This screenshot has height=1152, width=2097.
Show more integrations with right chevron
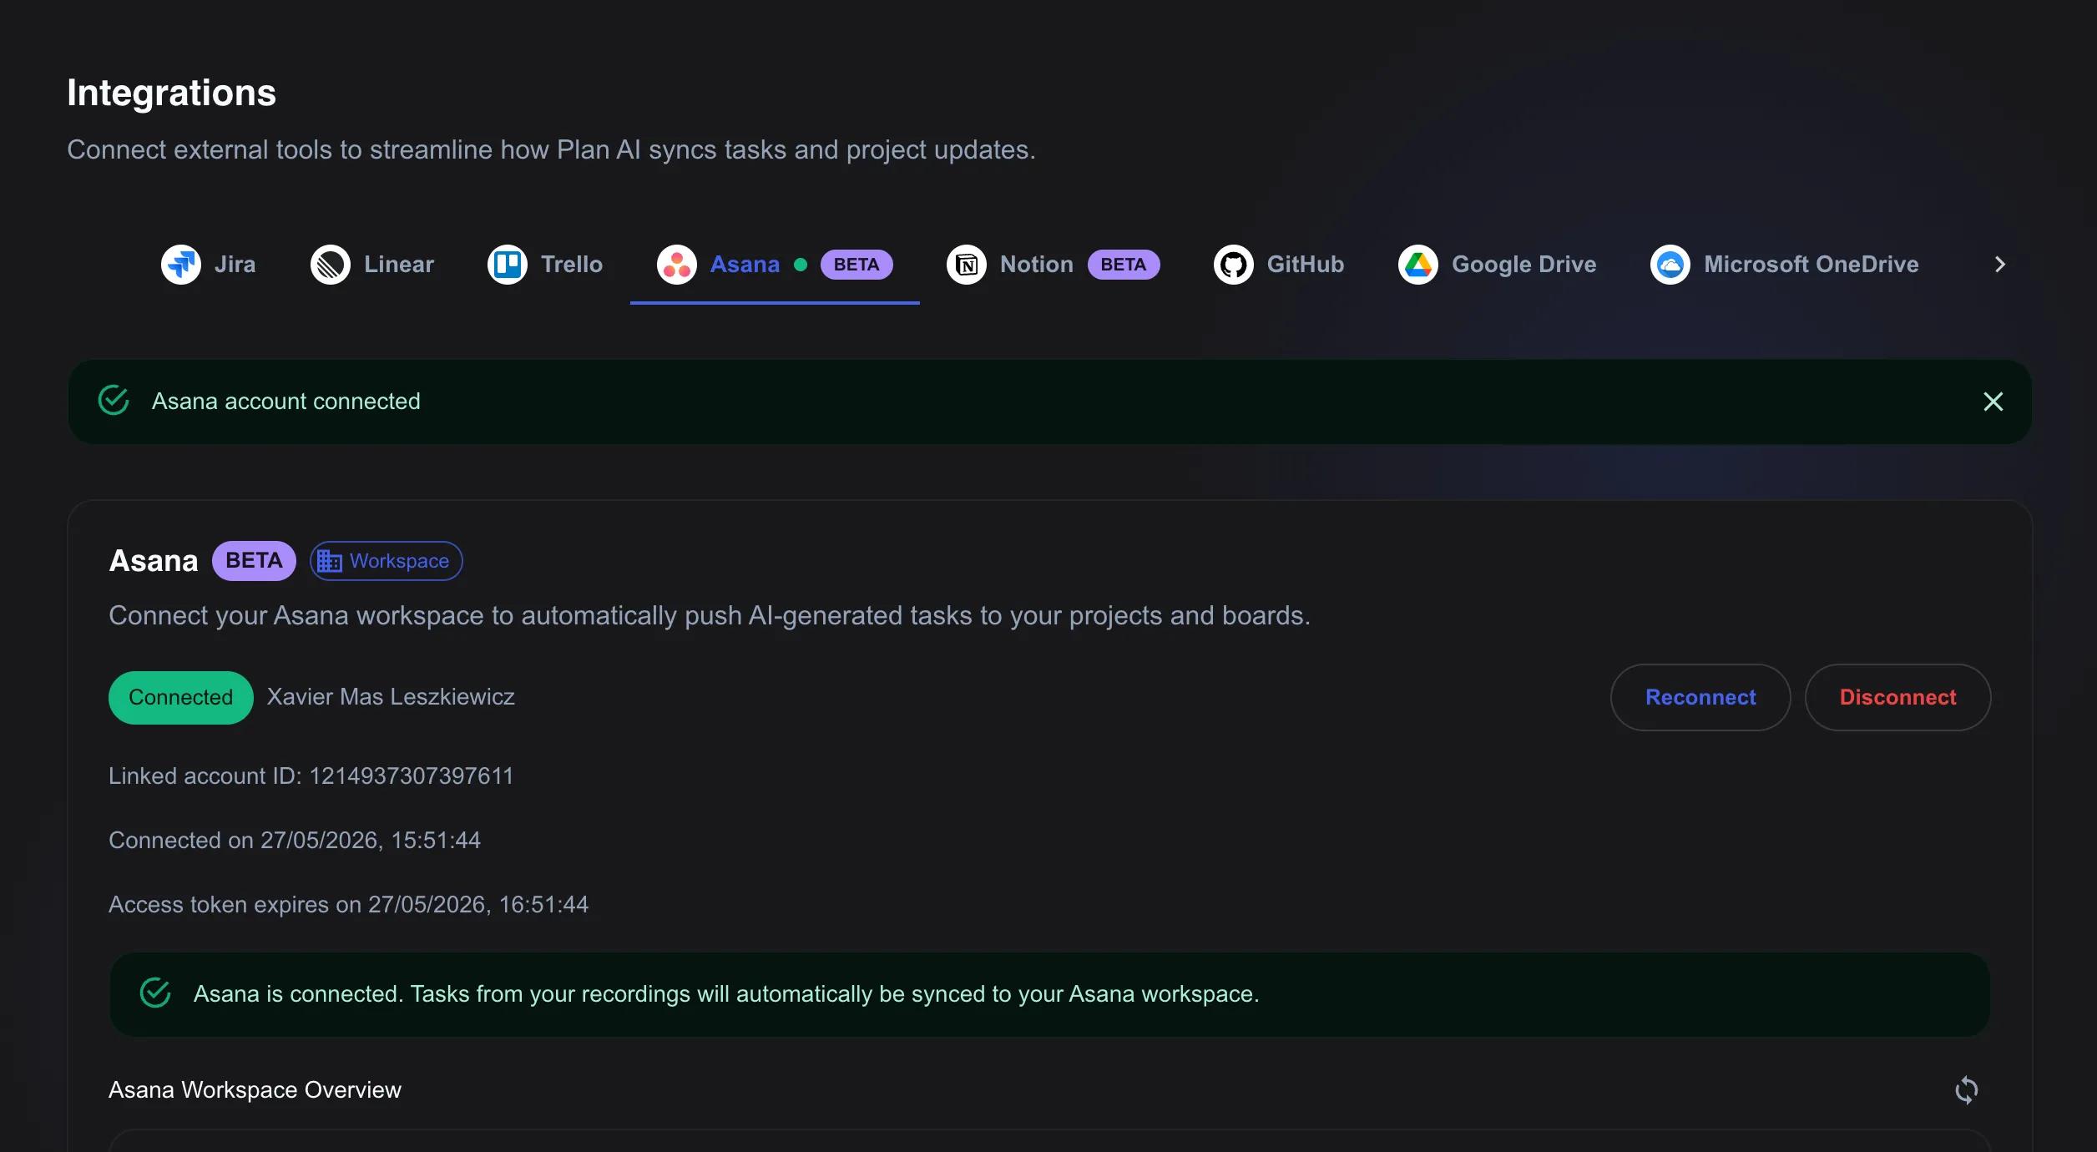(2000, 265)
